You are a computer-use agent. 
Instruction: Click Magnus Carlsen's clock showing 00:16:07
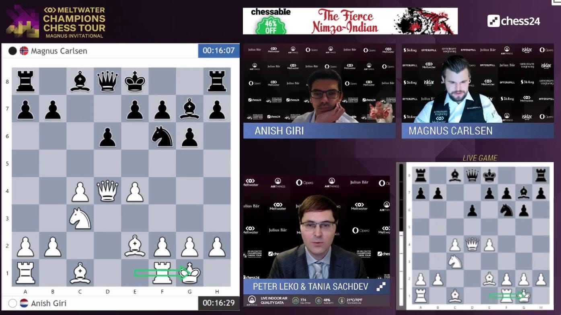click(x=218, y=51)
